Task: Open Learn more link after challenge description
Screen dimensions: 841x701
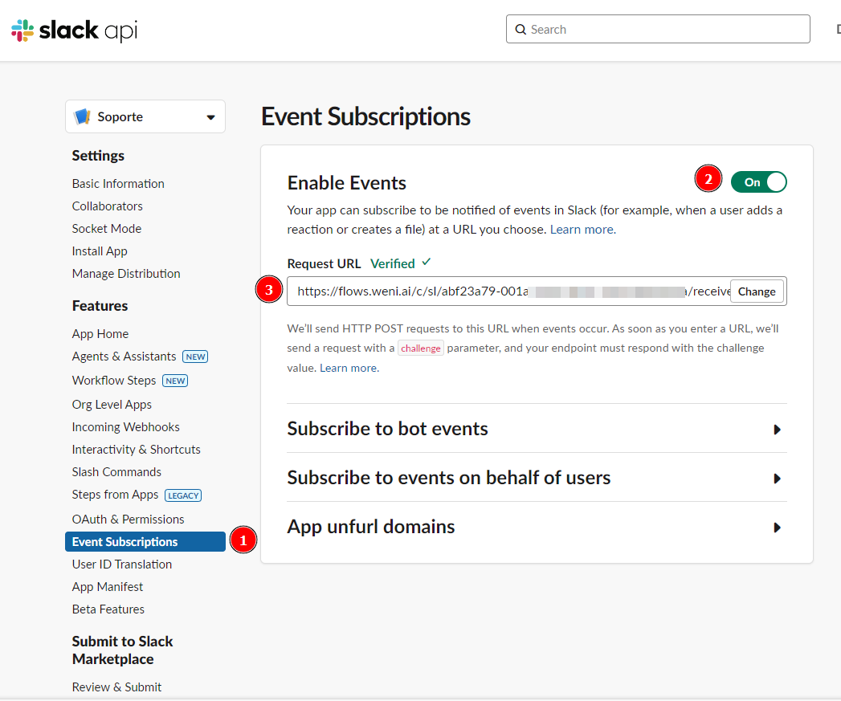Action: coord(349,368)
